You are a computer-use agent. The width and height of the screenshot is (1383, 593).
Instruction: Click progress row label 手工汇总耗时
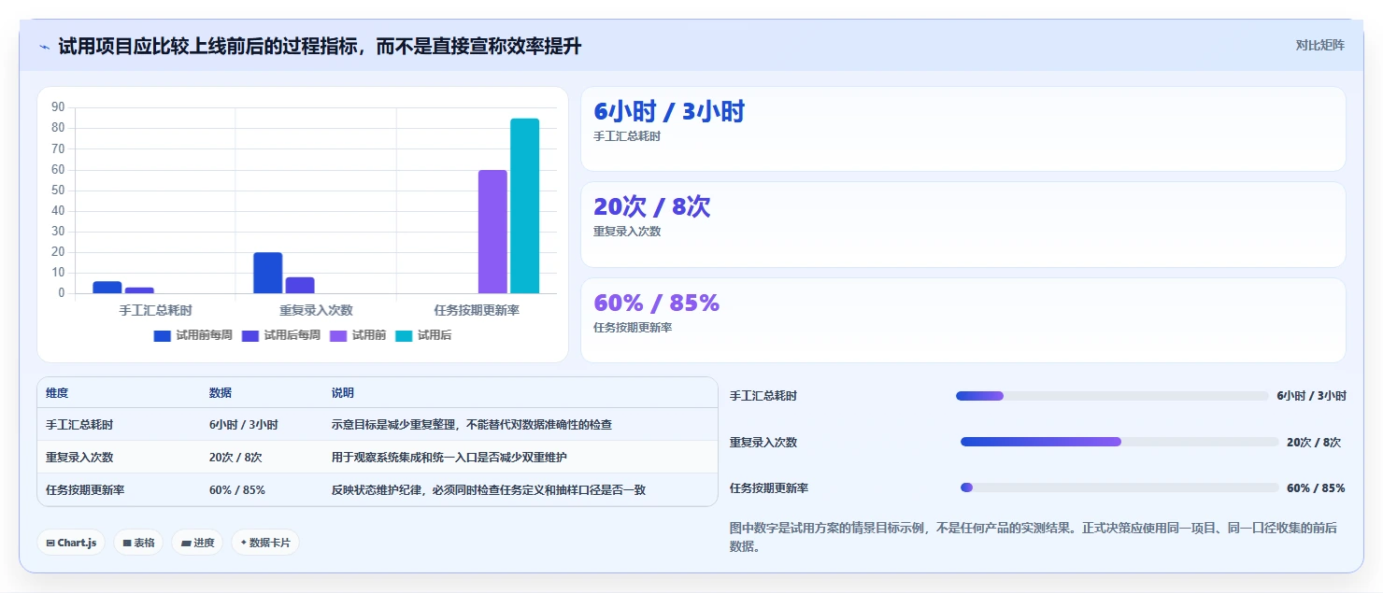pos(763,396)
